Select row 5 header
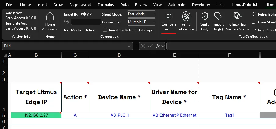The height and width of the screenshot is (129, 276). point(4,115)
